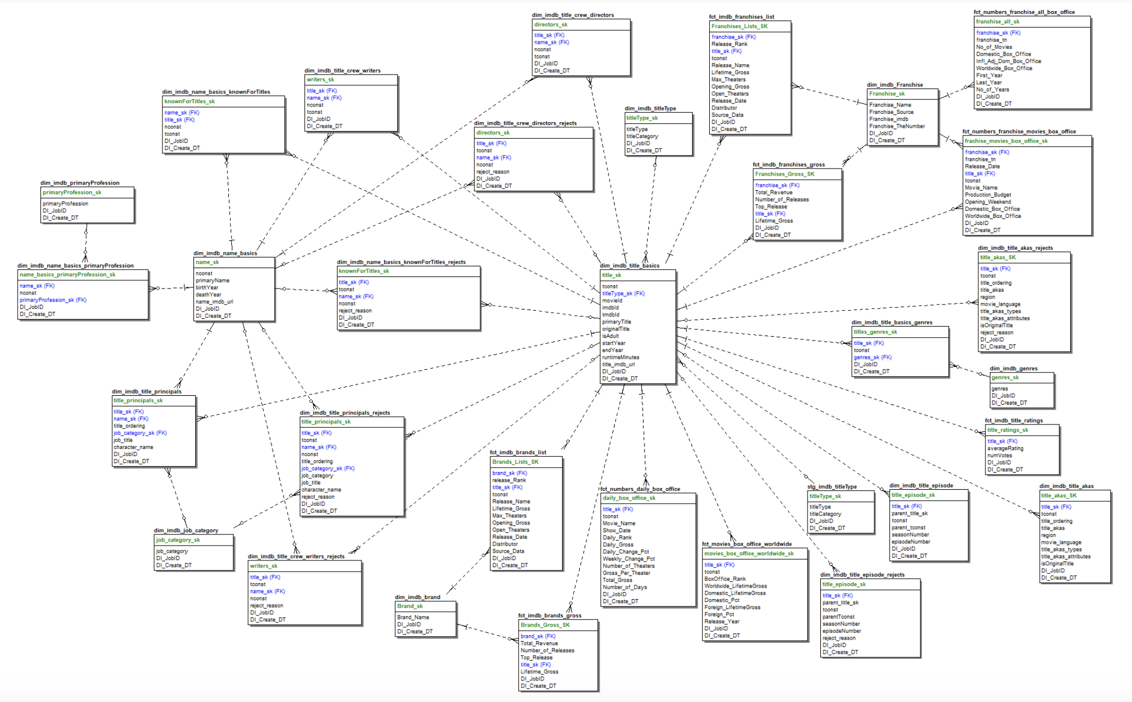Image resolution: width=1132 pixels, height=702 pixels.
Task: Click job_category_sk (FK) in dim_imdb_title_principals table
Action: click(140, 433)
